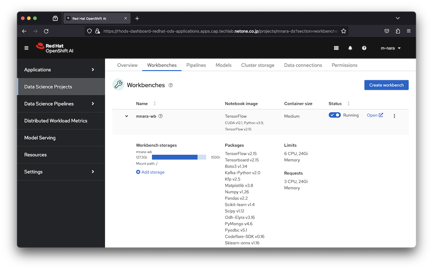Click the Red Hat OpenShift AI logo
This screenshot has height=270, width=433.
(x=55, y=48)
